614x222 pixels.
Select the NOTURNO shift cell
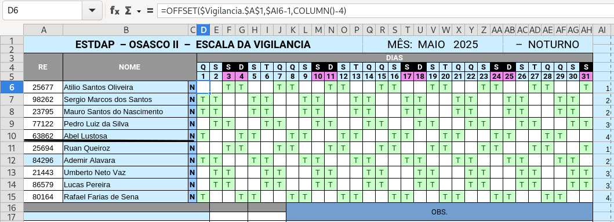[548, 44]
